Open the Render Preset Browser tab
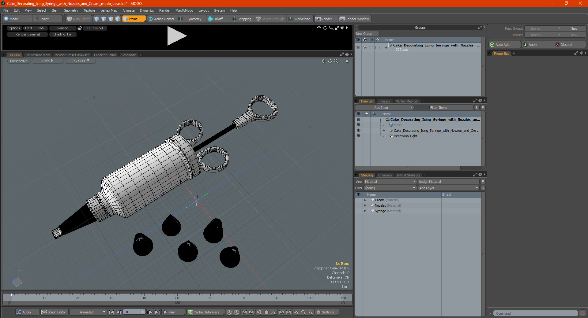The width and height of the screenshot is (588, 318). tap(72, 55)
